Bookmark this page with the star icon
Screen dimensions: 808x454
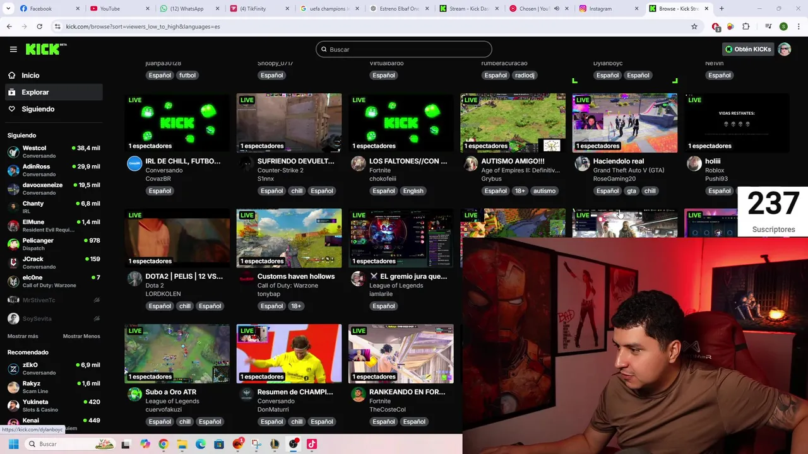694,26
